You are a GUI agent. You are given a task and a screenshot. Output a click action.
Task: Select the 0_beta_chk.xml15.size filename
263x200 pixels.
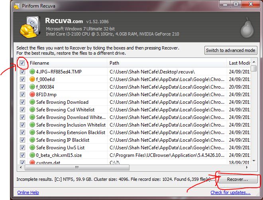pyautogui.click(x=59, y=155)
